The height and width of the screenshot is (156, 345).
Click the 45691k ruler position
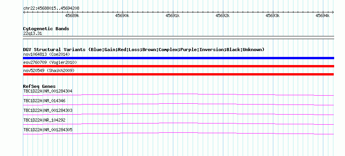click(172, 15)
